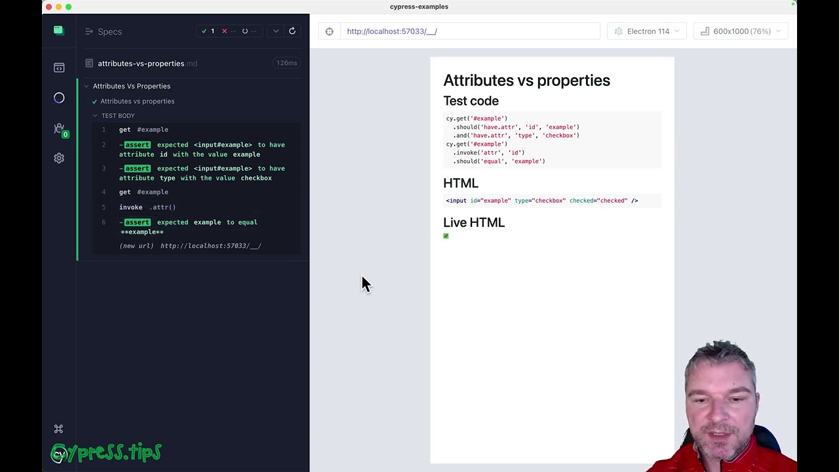This screenshot has height=472, width=839.
Task: Click the Cypress app logo icon
Action: click(x=59, y=30)
